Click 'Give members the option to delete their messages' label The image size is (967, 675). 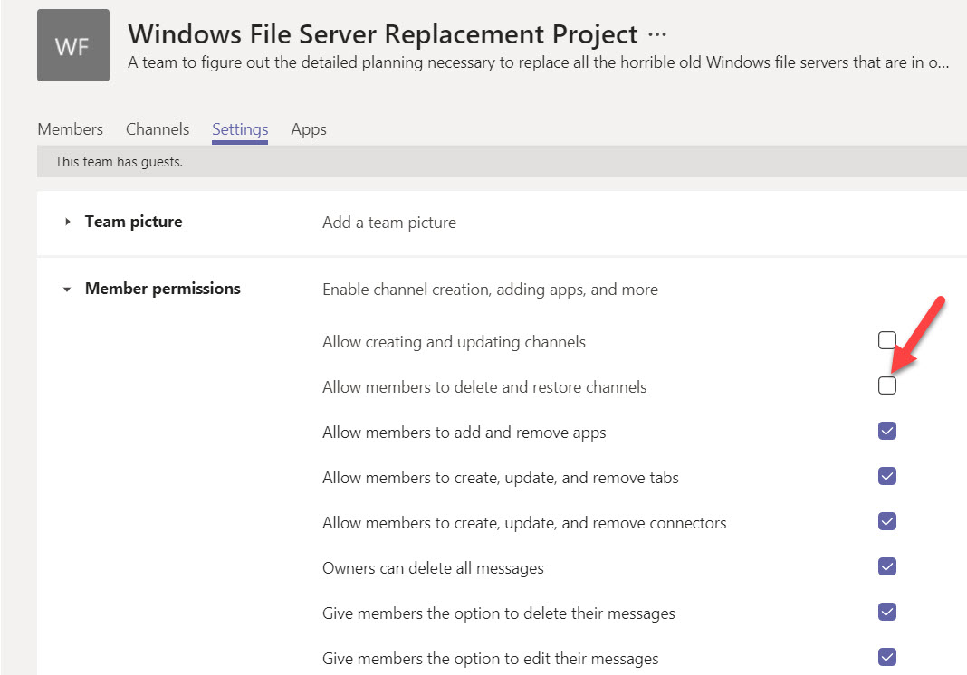point(499,613)
